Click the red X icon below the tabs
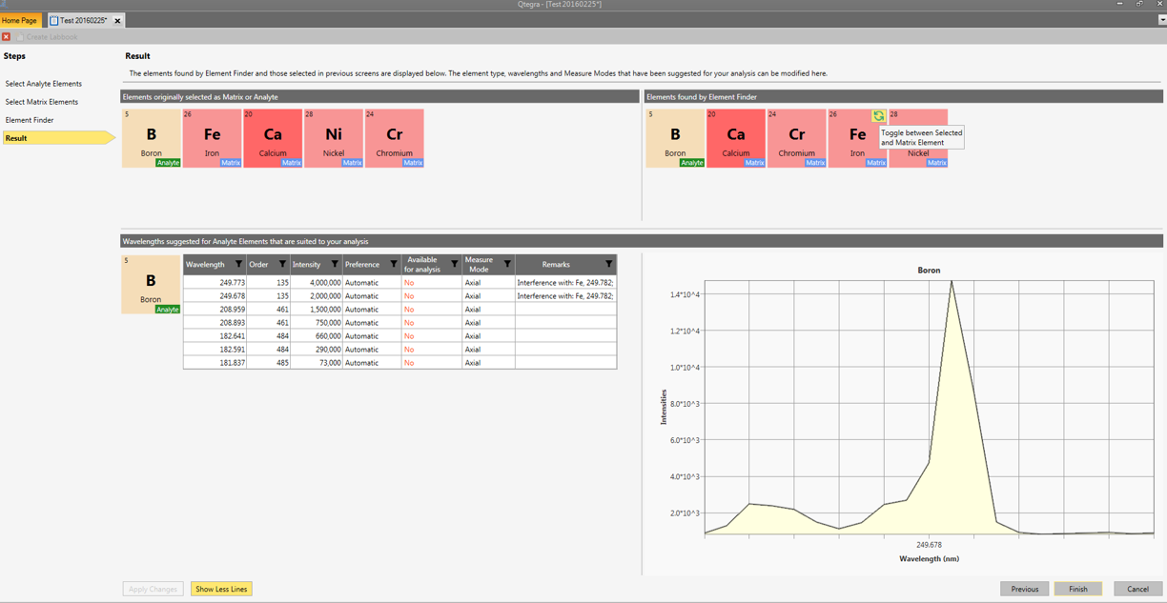This screenshot has height=603, width=1167. [6, 36]
